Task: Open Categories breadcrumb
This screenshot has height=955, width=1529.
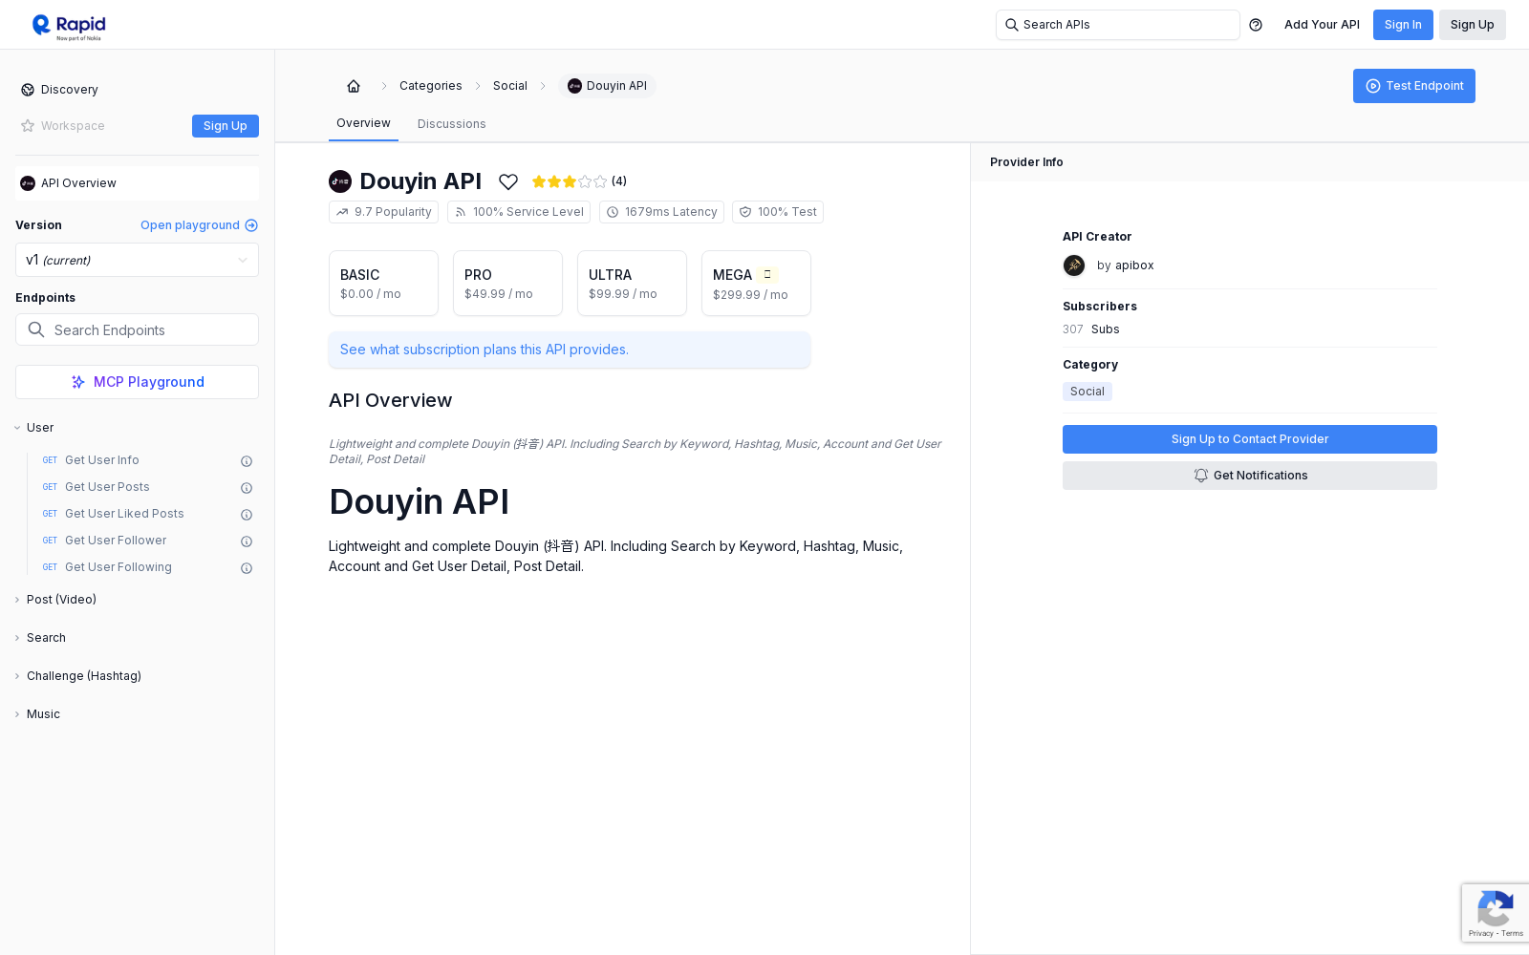Action: click(431, 86)
